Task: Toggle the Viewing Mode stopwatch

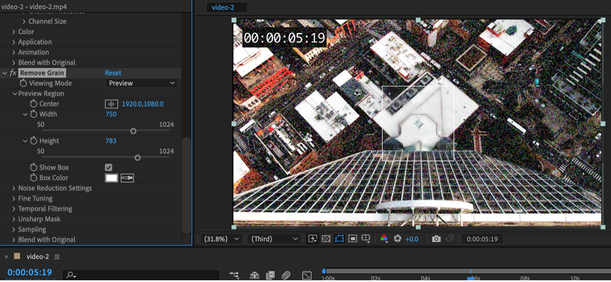Action: 23,83
